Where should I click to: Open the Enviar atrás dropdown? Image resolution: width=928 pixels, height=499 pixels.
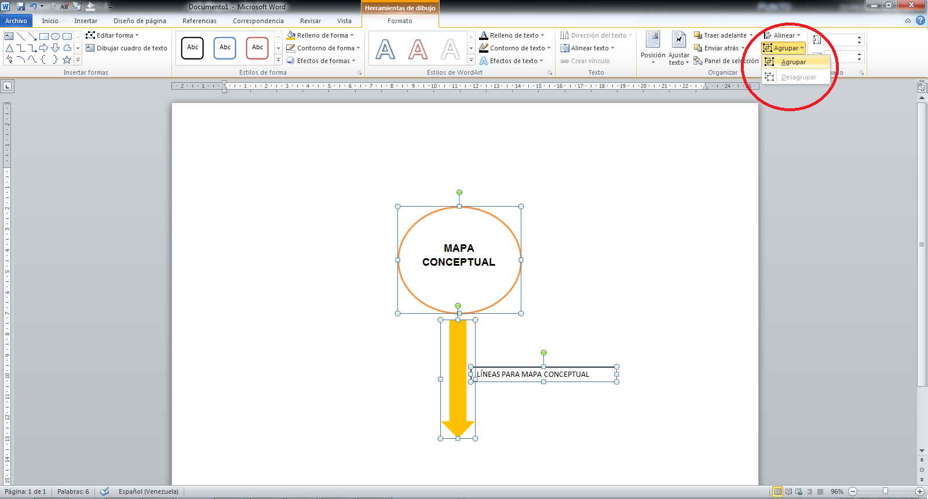[x=719, y=48]
